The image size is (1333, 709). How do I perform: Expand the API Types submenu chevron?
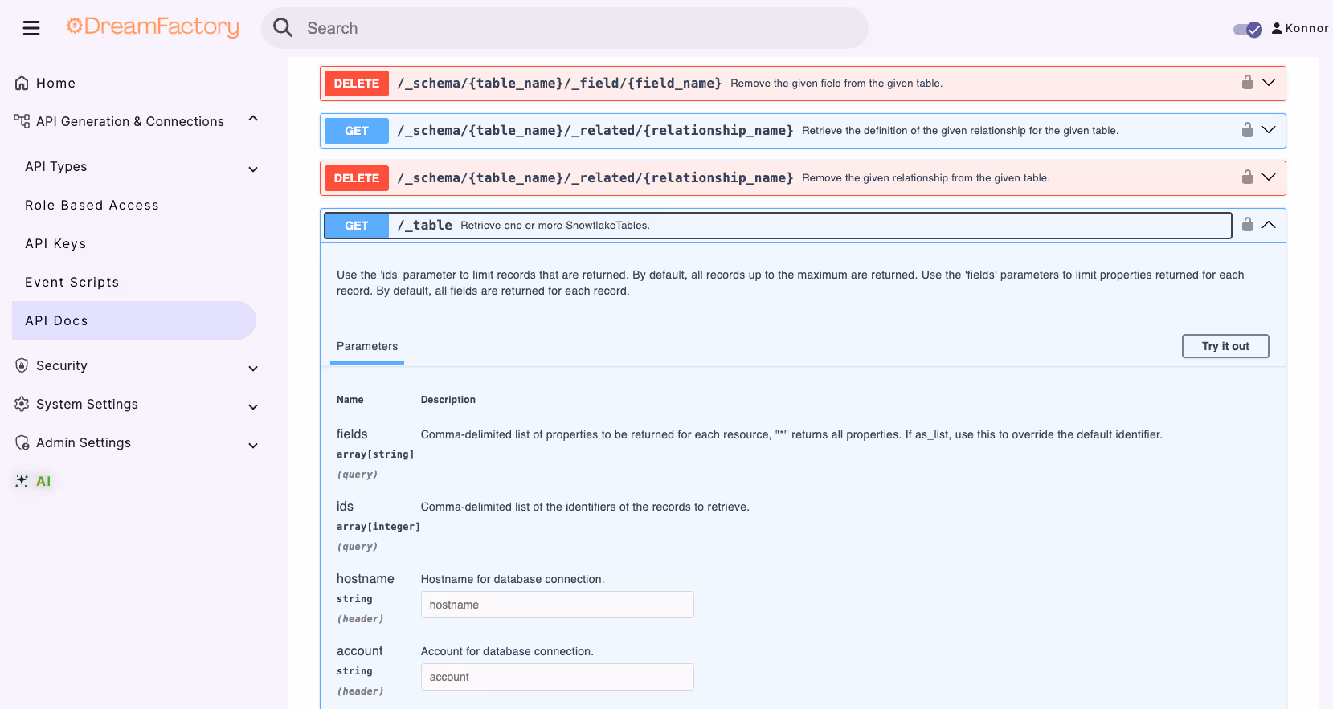click(x=253, y=169)
